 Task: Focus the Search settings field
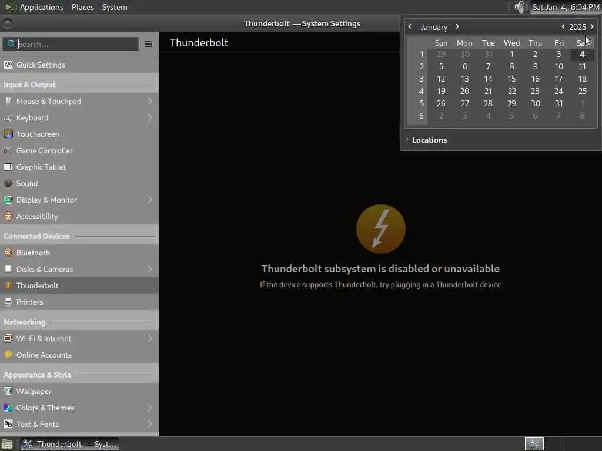[x=71, y=44]
